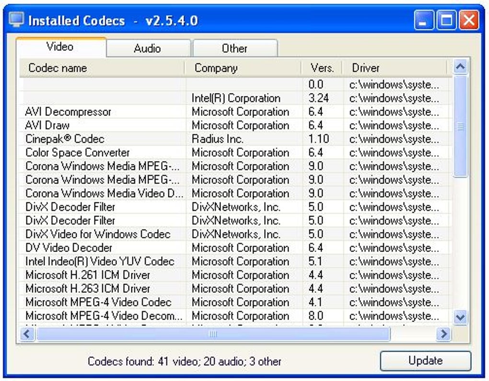The width and height of the screenshot is (489, 381).
Task: Minimize the Installed Codecs window
Action: 423,20
